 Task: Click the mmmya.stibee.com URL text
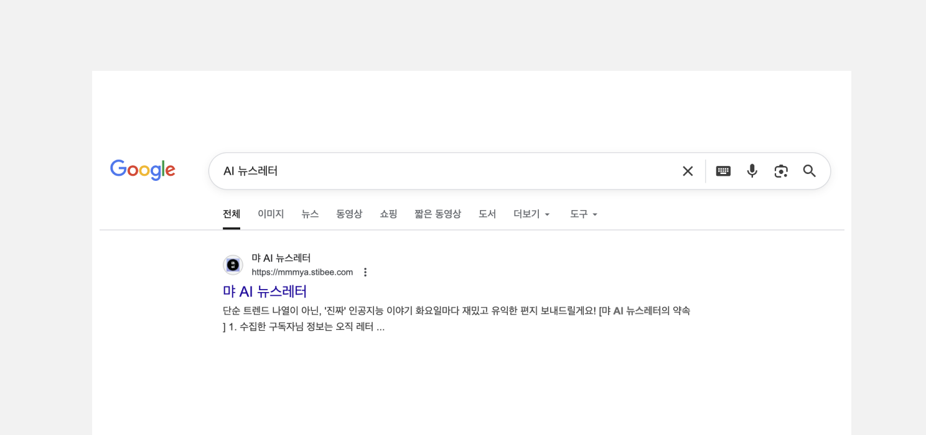[x=302, y=272]
